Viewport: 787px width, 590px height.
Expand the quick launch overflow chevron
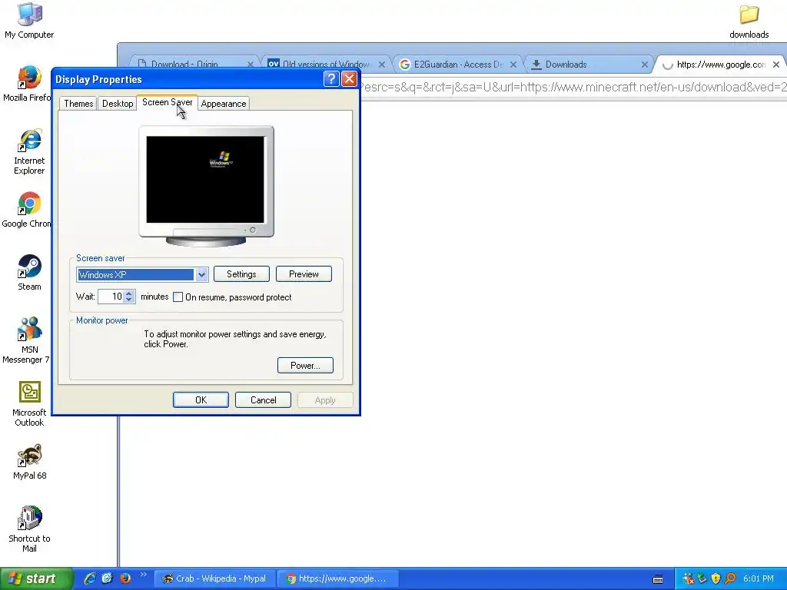point(144,575)
